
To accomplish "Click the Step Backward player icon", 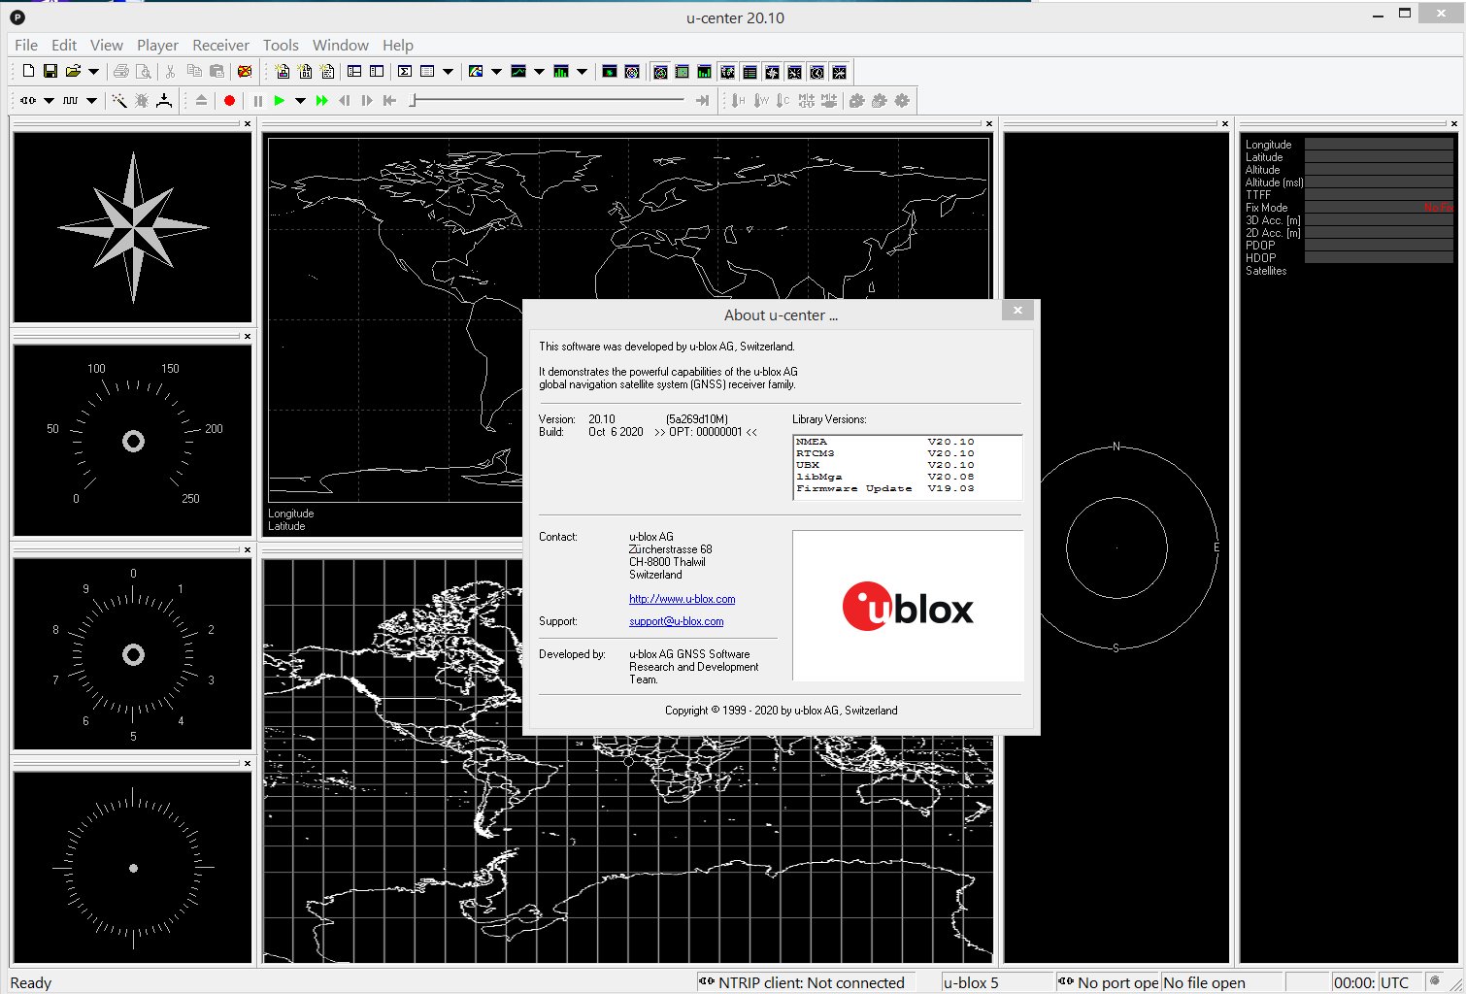I will click(345, 100).
